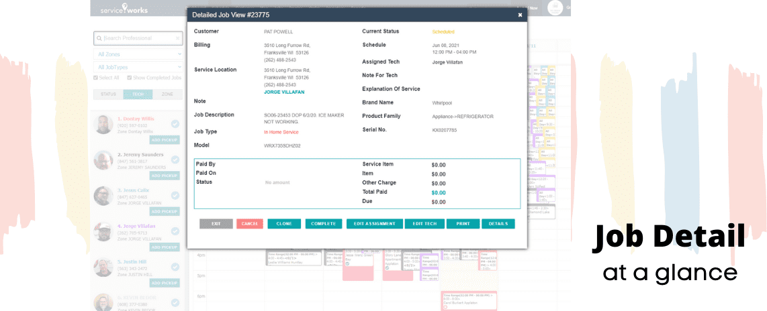
Task: Open the user avatar in the header
Action: [555, 8]
